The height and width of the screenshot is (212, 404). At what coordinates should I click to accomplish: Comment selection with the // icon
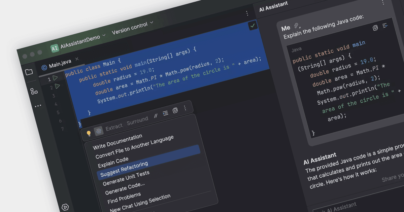(x=156, y=115)
